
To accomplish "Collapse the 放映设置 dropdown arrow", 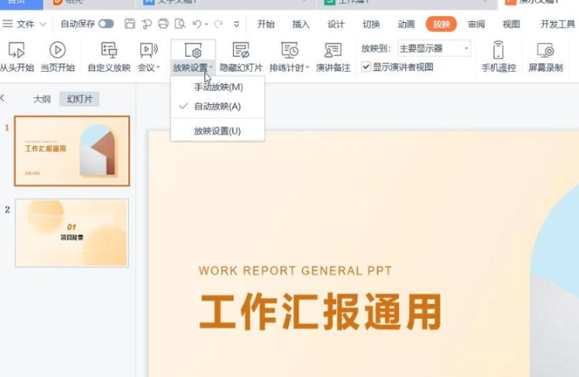I will (x=211, y=67).
